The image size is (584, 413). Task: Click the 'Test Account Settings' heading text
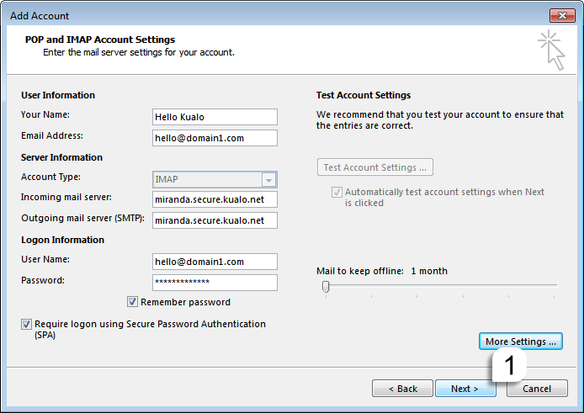point(364,95)
